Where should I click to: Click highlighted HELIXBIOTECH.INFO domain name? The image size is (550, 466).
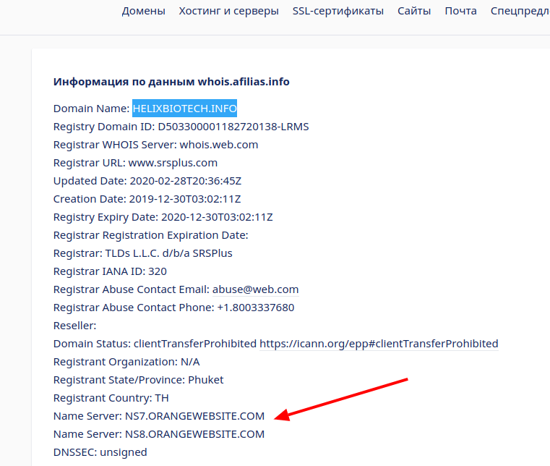(x=184, y=109)
